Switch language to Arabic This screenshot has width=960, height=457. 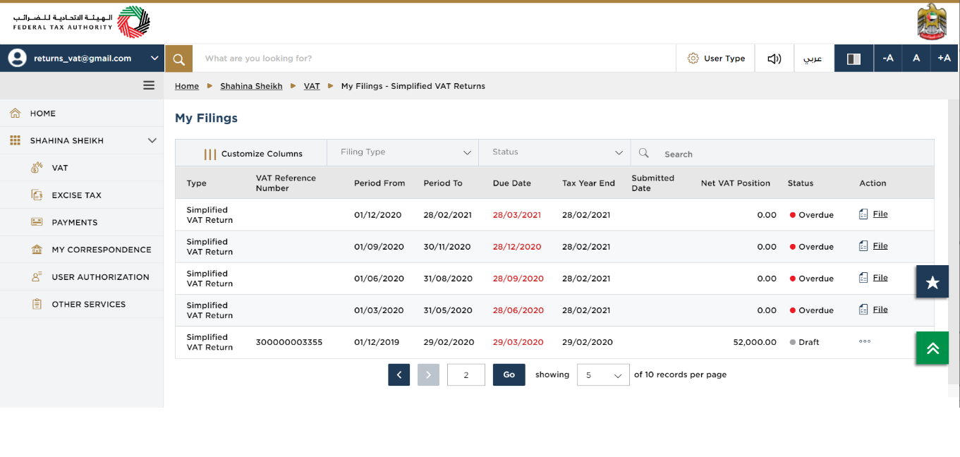point(813,59)
